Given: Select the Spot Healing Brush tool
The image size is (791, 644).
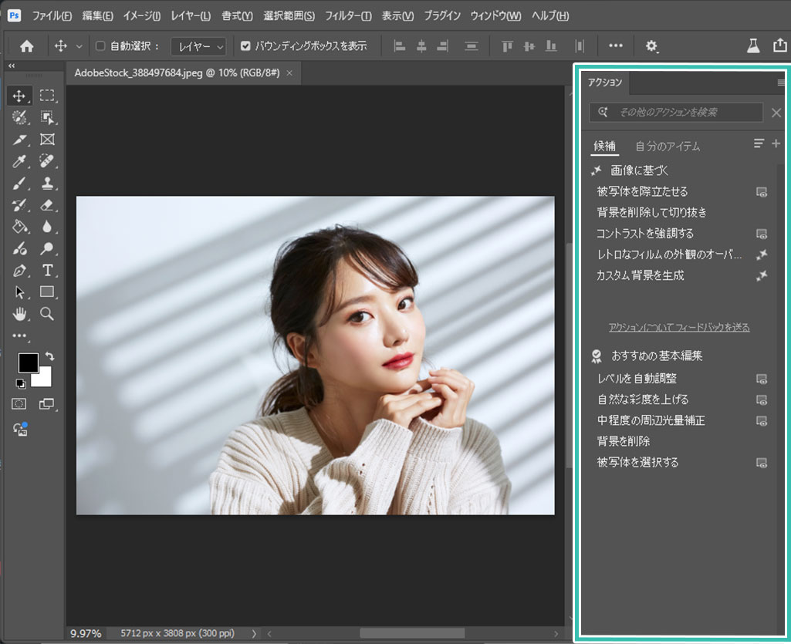Looking at the screenshot, I should pos(47,161).
